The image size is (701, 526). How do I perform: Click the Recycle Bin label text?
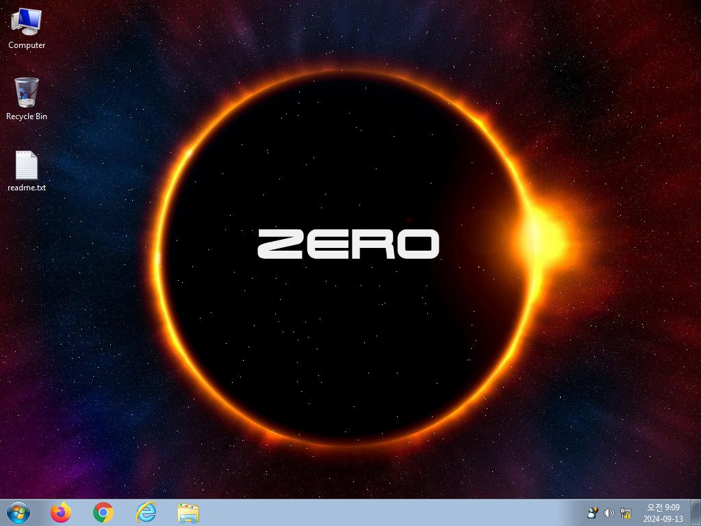coord(27,116)
